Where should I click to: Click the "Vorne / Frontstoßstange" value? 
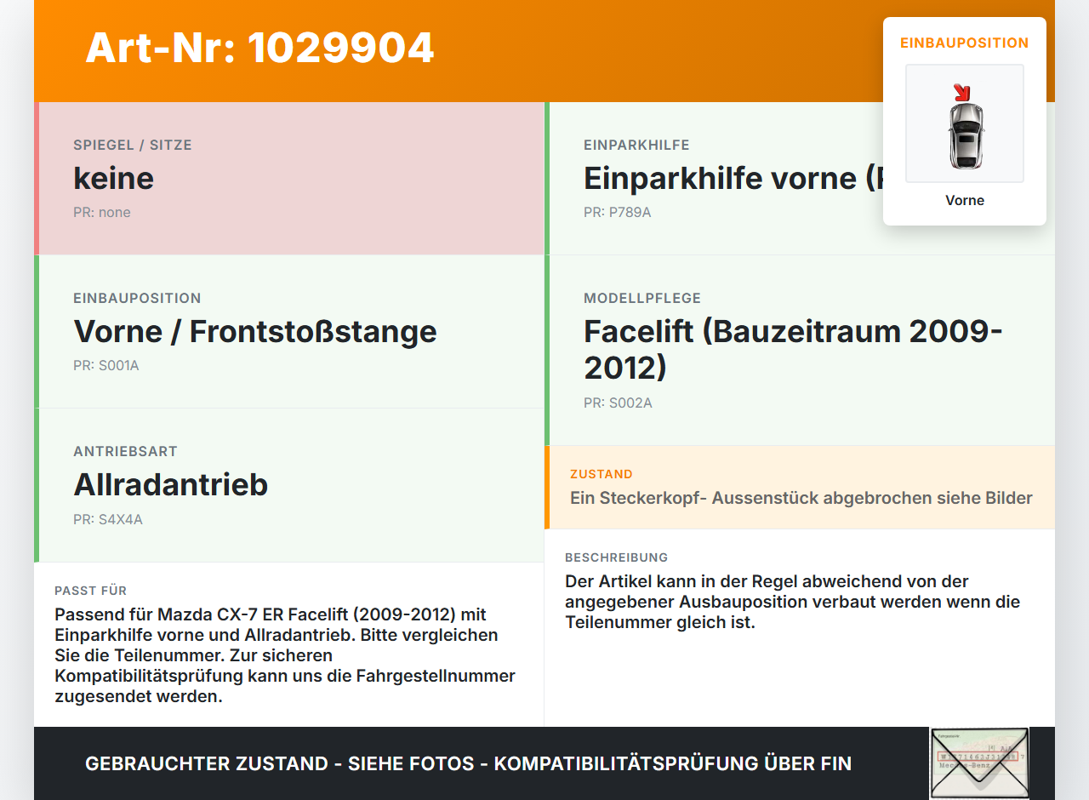tap(255, 331)
